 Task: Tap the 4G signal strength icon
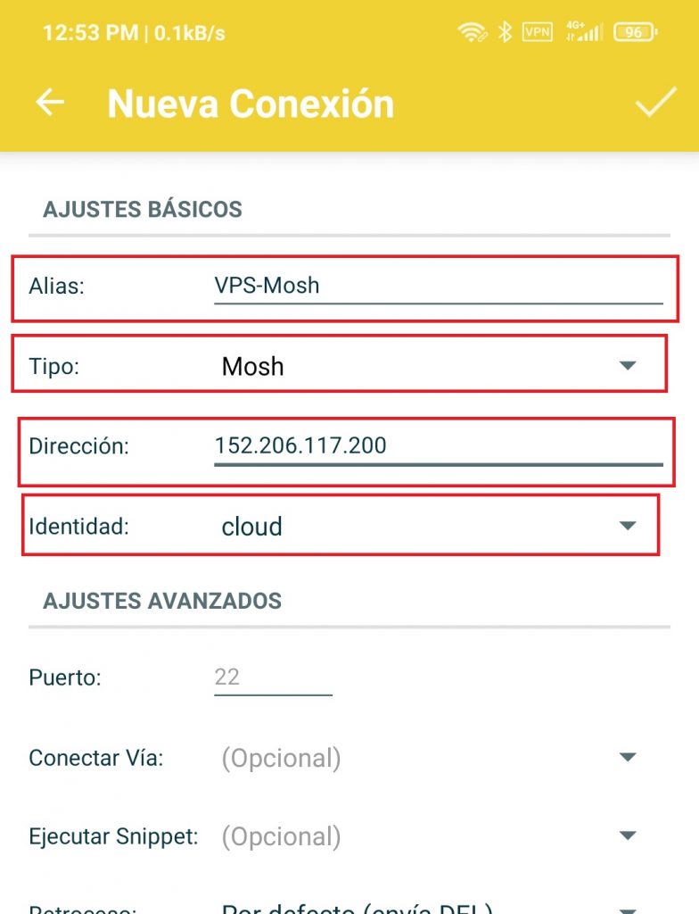(x=584, y=31)
